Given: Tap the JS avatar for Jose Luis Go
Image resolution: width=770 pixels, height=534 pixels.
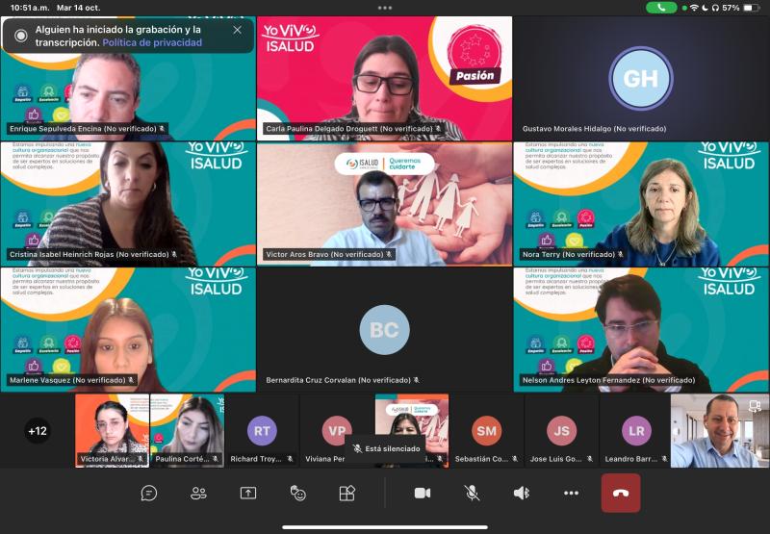Looking at the screenshot, I should pyautogui.click(x=561, y=431).
